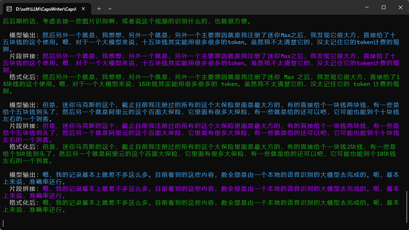Click the 模型输出 label before 嗯，我的记录
Viewport: 409px width, 230px height.
(x=24, y=175)
